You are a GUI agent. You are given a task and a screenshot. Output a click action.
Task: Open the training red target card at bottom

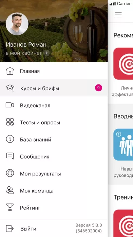[123, 223]
